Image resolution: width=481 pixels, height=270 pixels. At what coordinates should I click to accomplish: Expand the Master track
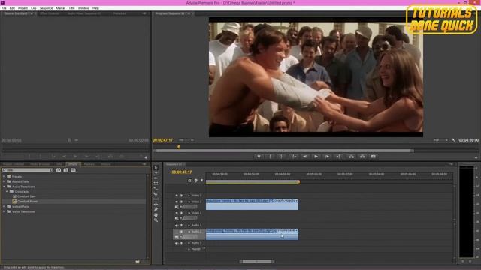pos(189,249)
